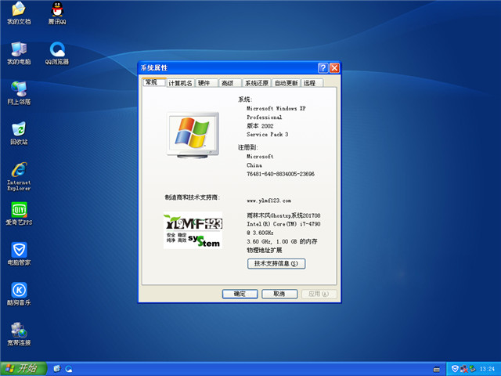Select the 我的电脑 desktop icon

[19, 53]
